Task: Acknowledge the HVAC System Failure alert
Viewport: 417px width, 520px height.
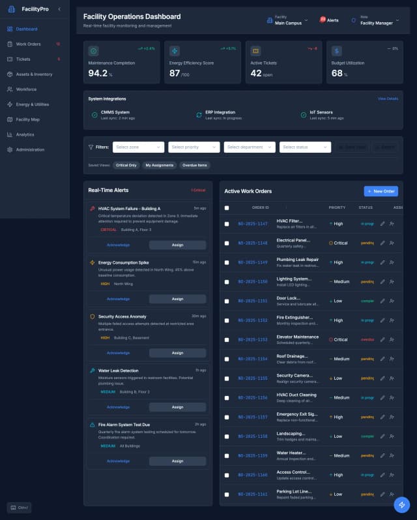Action: (x=118, y=245)
